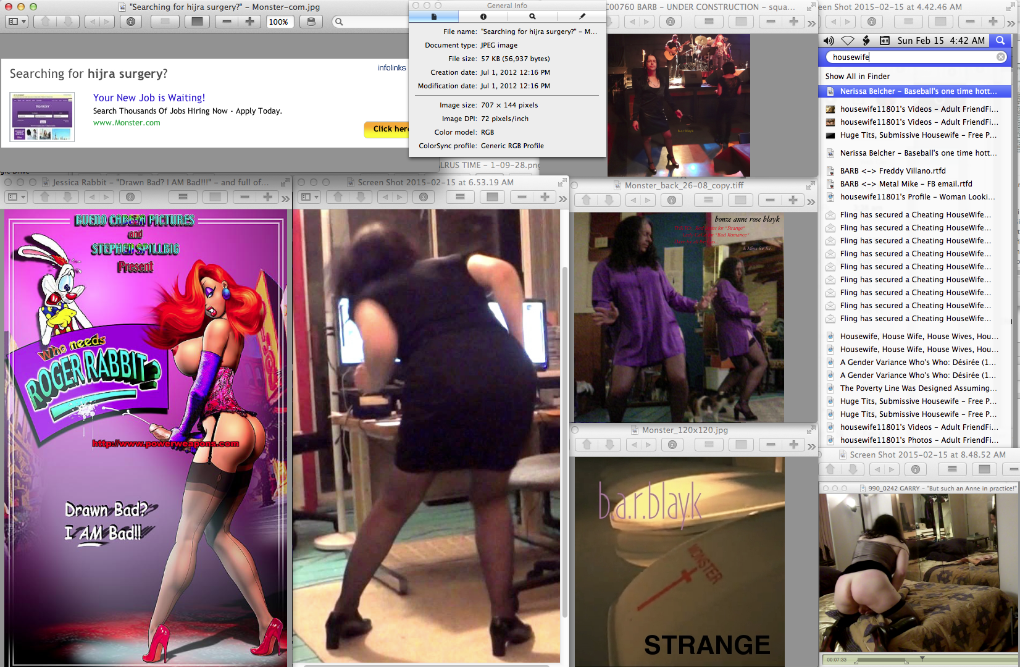This screenshot has width=1020, height=667.
Task: Select Annotations pencil tab in inspector
Action: pos(582,17)
